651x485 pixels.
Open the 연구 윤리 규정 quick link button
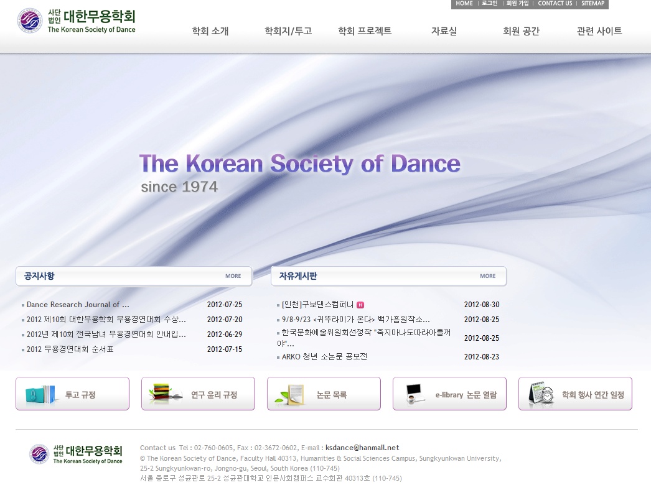(x=198, y=394)
